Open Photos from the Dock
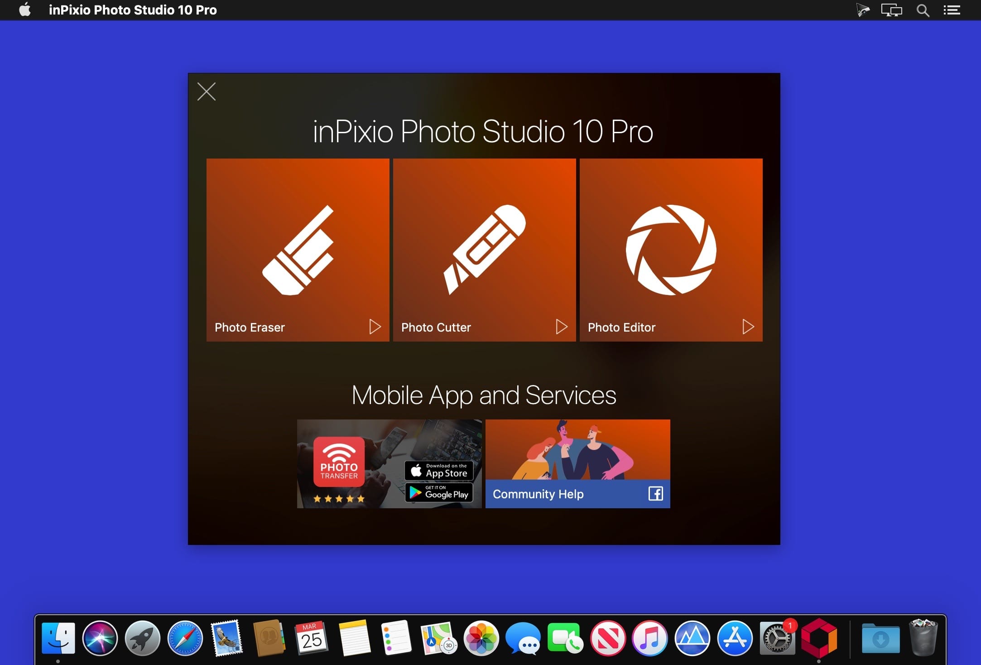 481,638
